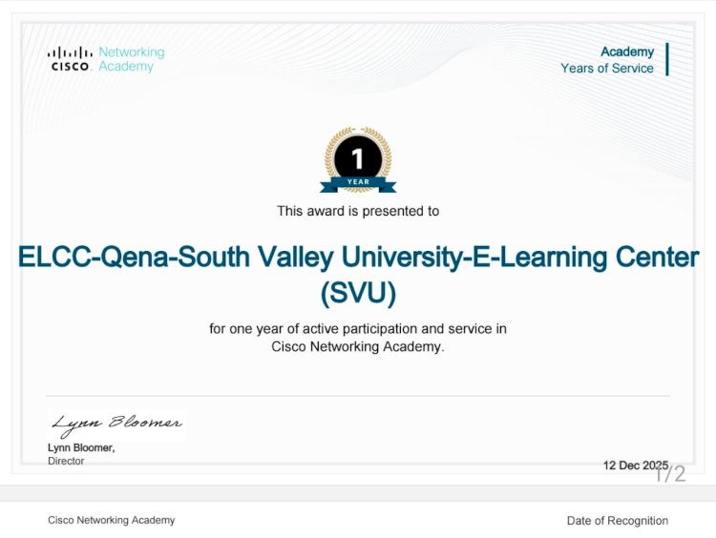
Task: Click the horizontal divider above the signature
Action: click(x=358, y=395)
